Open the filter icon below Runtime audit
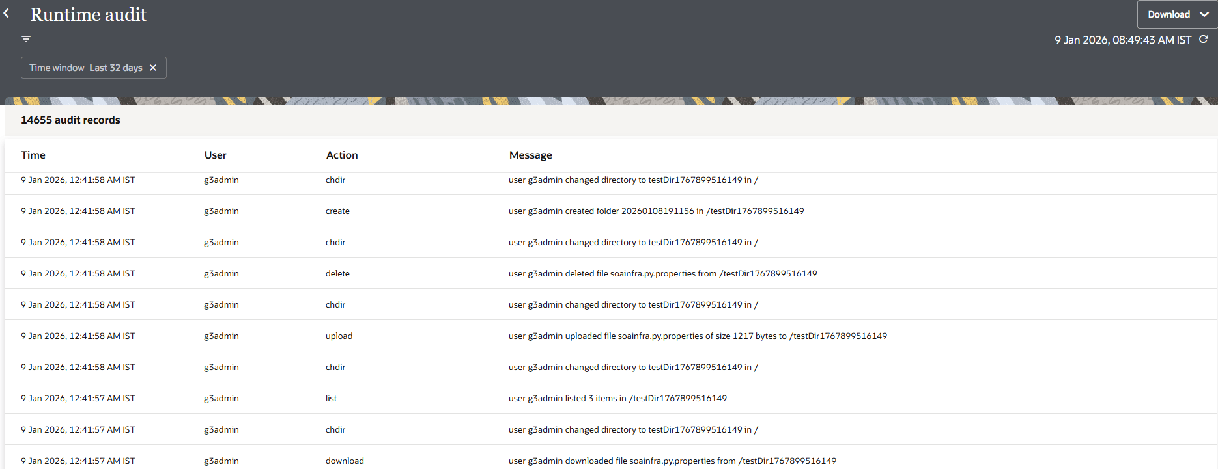The image size is (1218, 469). click(x=25, y=39)
